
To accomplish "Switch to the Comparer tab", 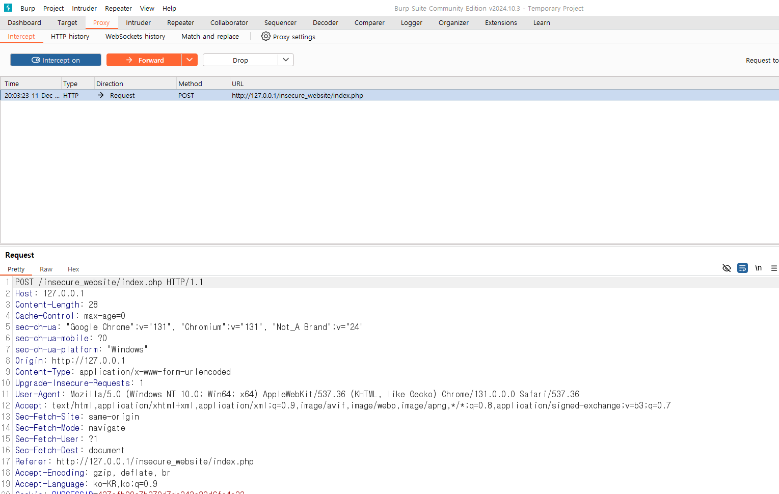I will [x=369, y=22].
